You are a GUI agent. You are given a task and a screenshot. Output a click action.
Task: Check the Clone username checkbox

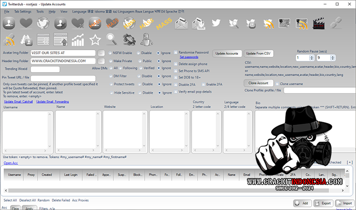pos(276,83)
